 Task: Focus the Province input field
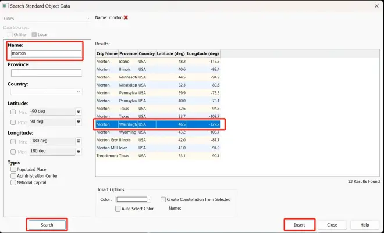point(47,73)
